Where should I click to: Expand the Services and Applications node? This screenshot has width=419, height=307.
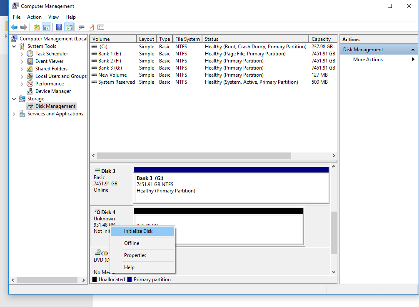pos(14,114)
